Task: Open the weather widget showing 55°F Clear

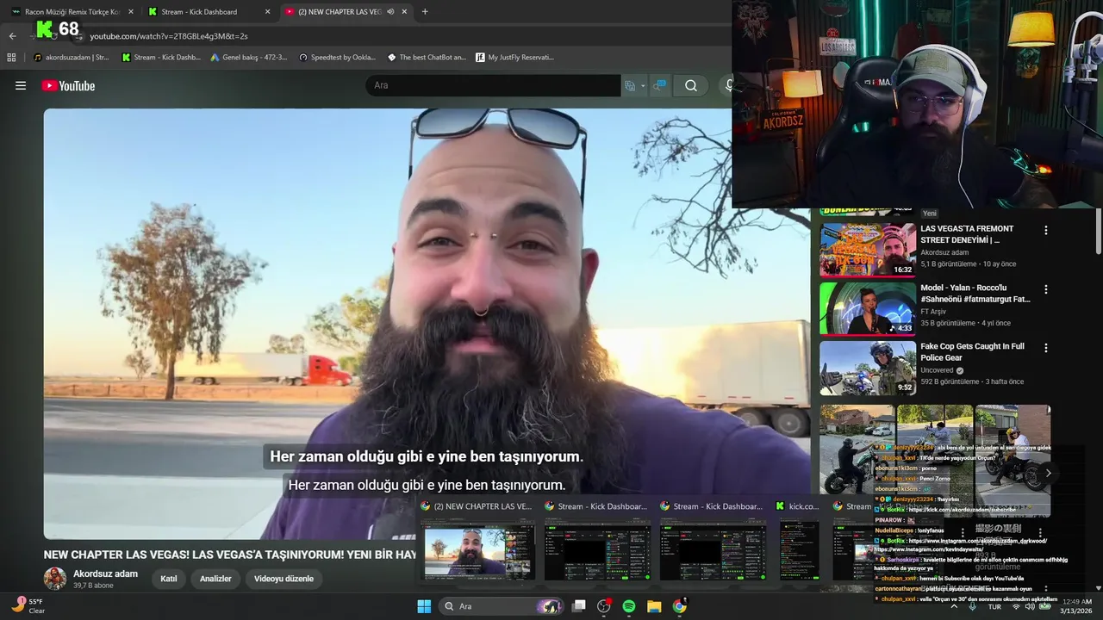Action: (28, 606)
